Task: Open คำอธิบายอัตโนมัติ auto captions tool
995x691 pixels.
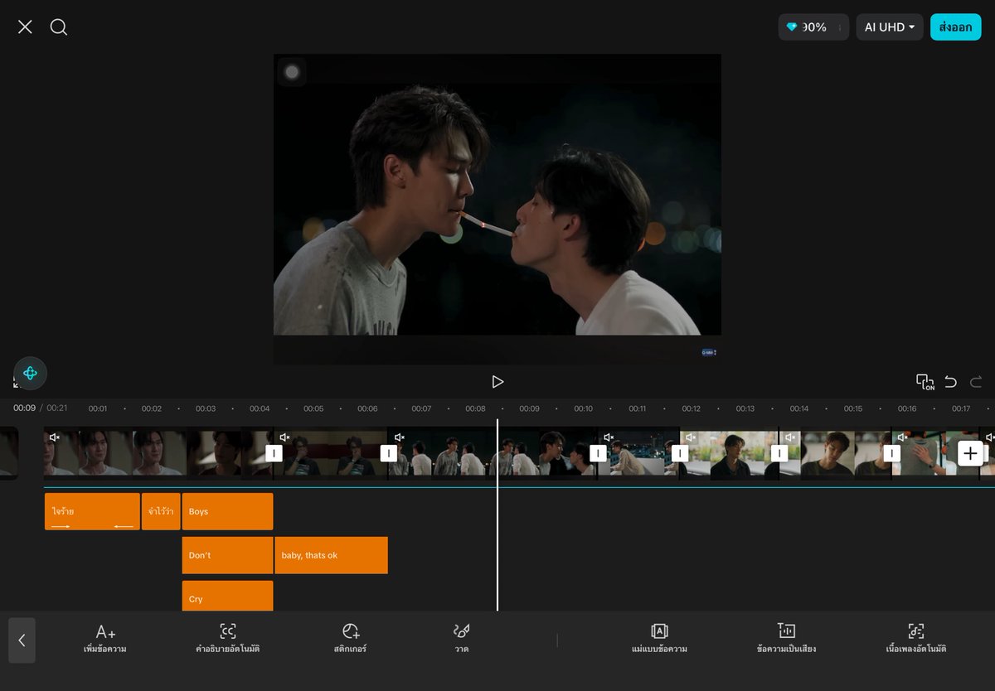Action: point(228,639)
